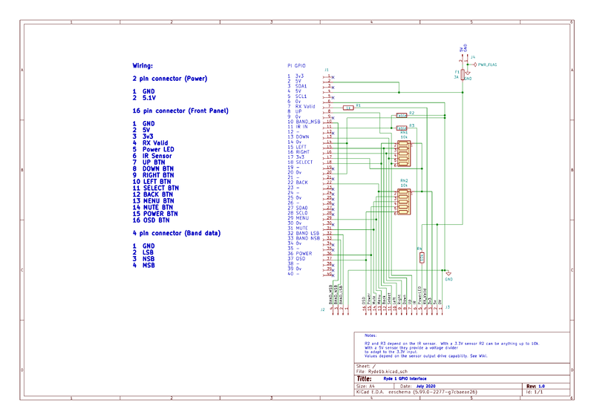This screenshot has height=420, width=594.
Task: Select the 'Wiring:' heading text
Action: pos(143,65)
